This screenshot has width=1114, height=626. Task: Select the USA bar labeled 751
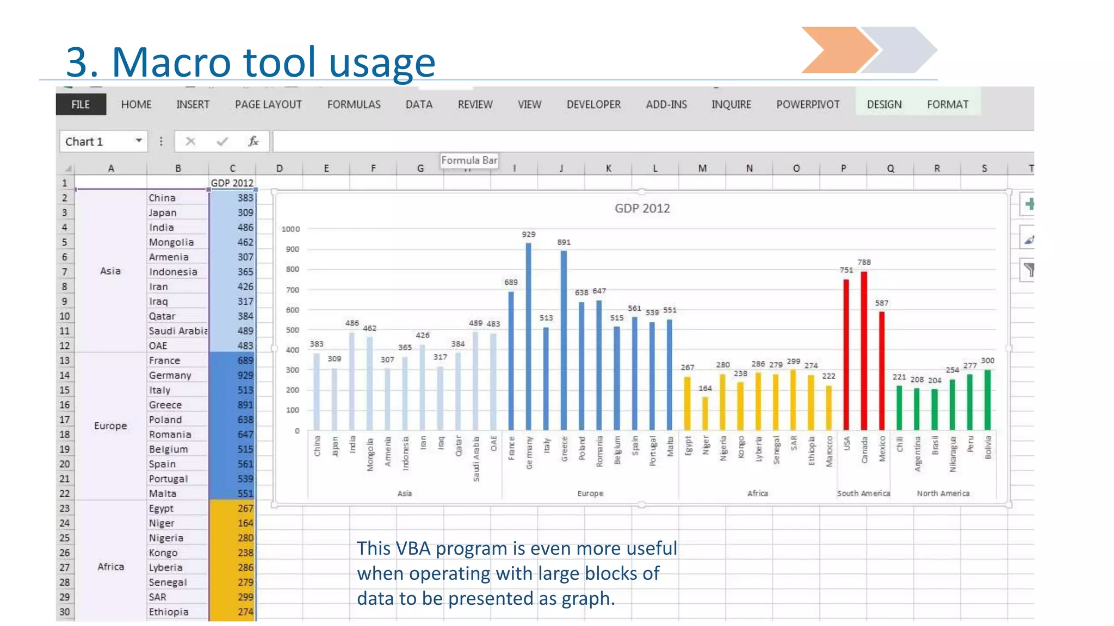pyautogui.click(x=846, y=355)
